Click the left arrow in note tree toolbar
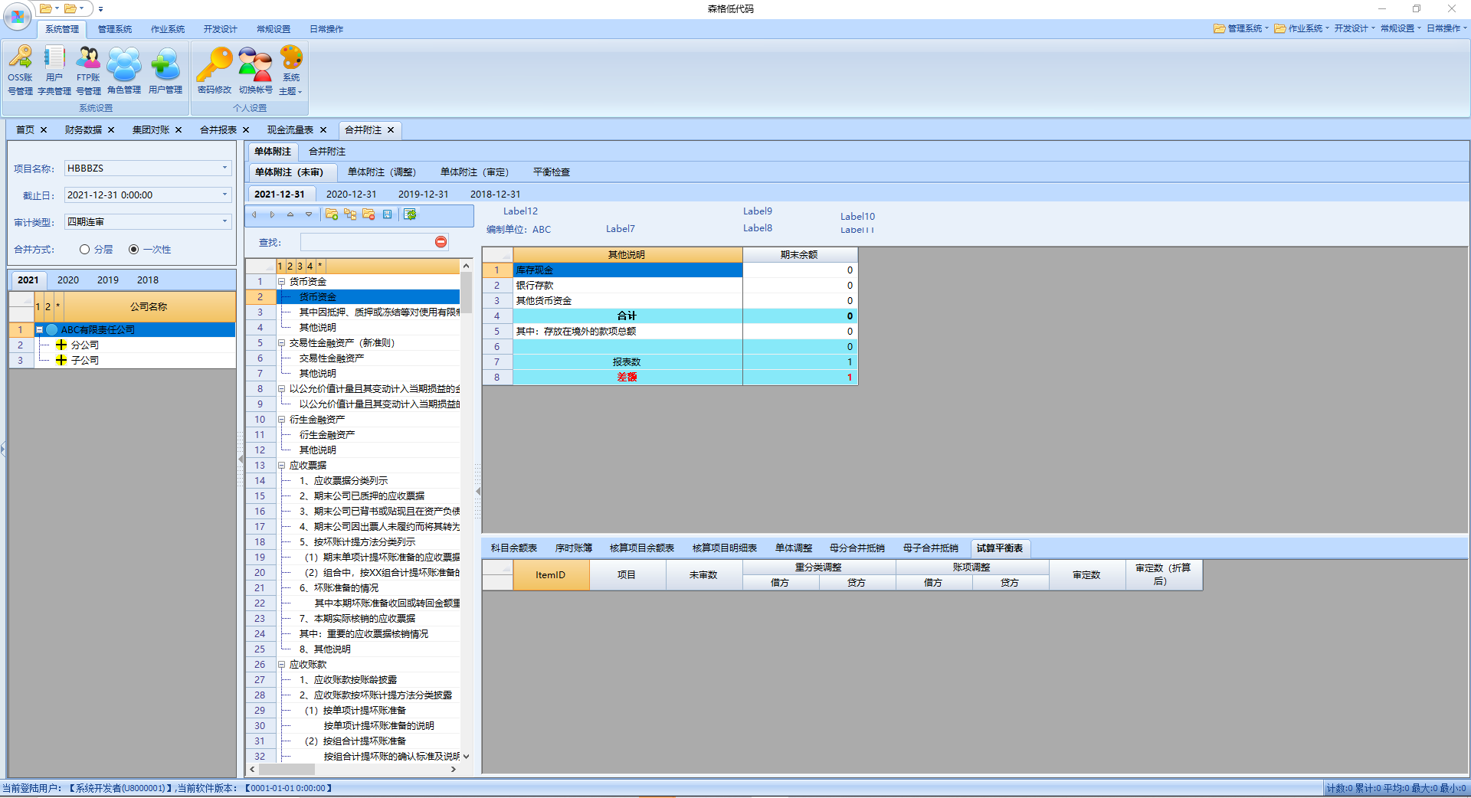Image resolution: width=1471 pixels, height=798 pixels. pyautogui.click(x=254, y=214)
